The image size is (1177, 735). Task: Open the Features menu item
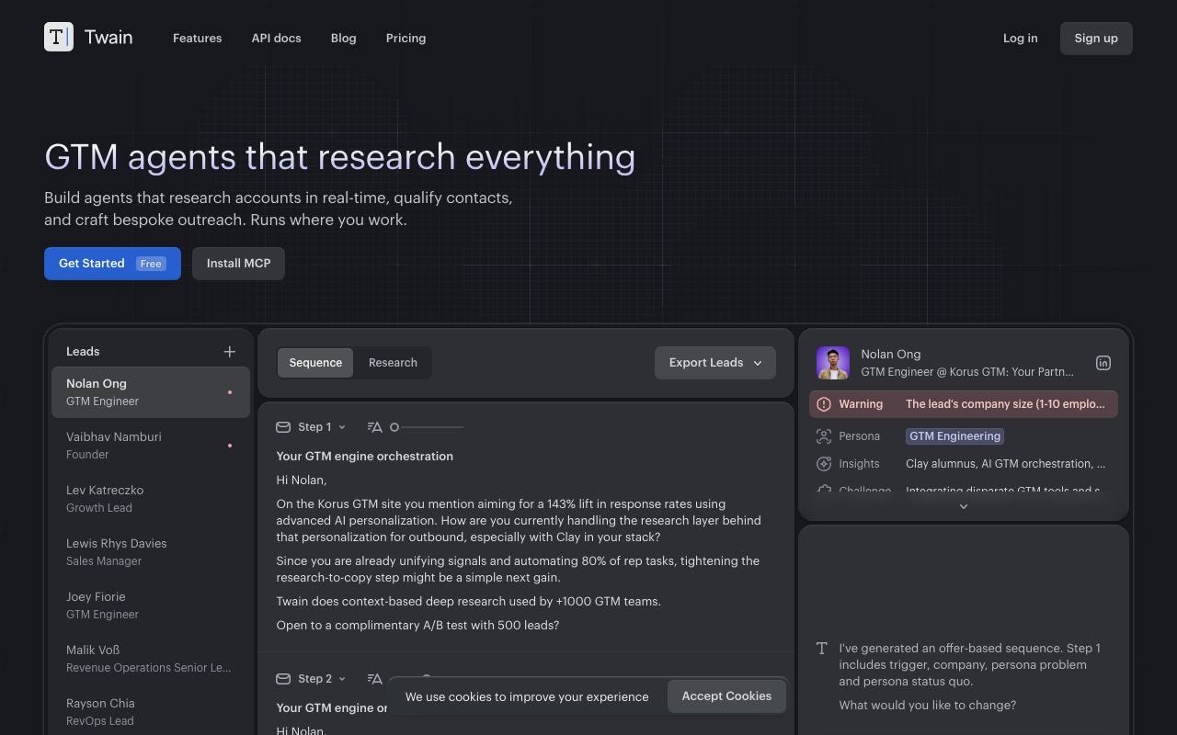[x=197, y=38]
